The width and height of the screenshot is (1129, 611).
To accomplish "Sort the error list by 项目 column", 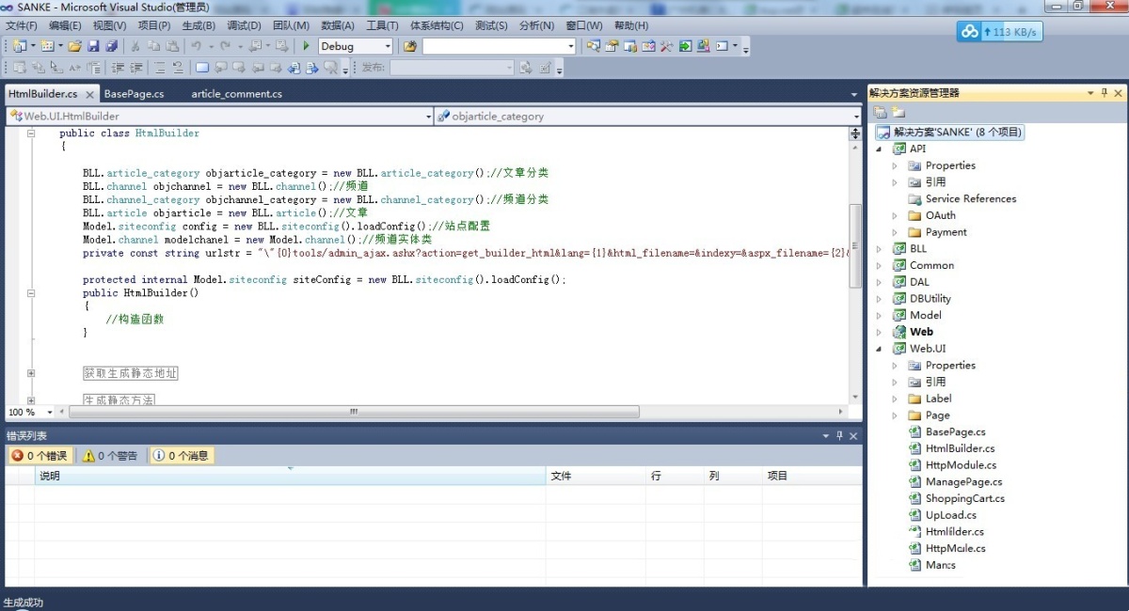I will coord(812,476).
